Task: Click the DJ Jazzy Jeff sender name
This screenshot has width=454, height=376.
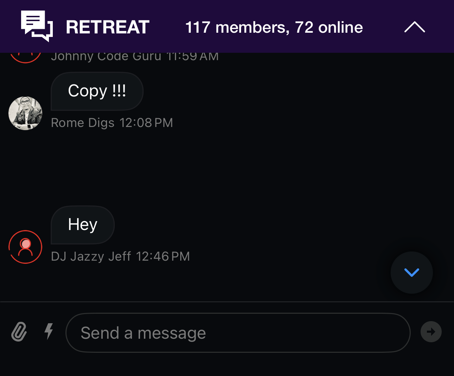Action: [x=91, y=256]
